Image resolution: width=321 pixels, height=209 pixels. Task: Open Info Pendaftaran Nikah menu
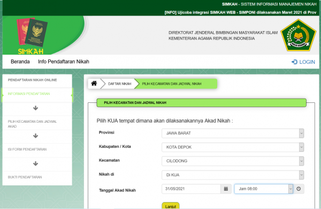[x=64, y=62]
